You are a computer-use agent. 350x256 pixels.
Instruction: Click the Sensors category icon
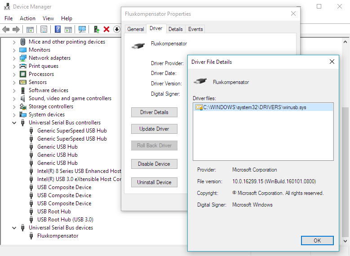(x=23, y=82)
